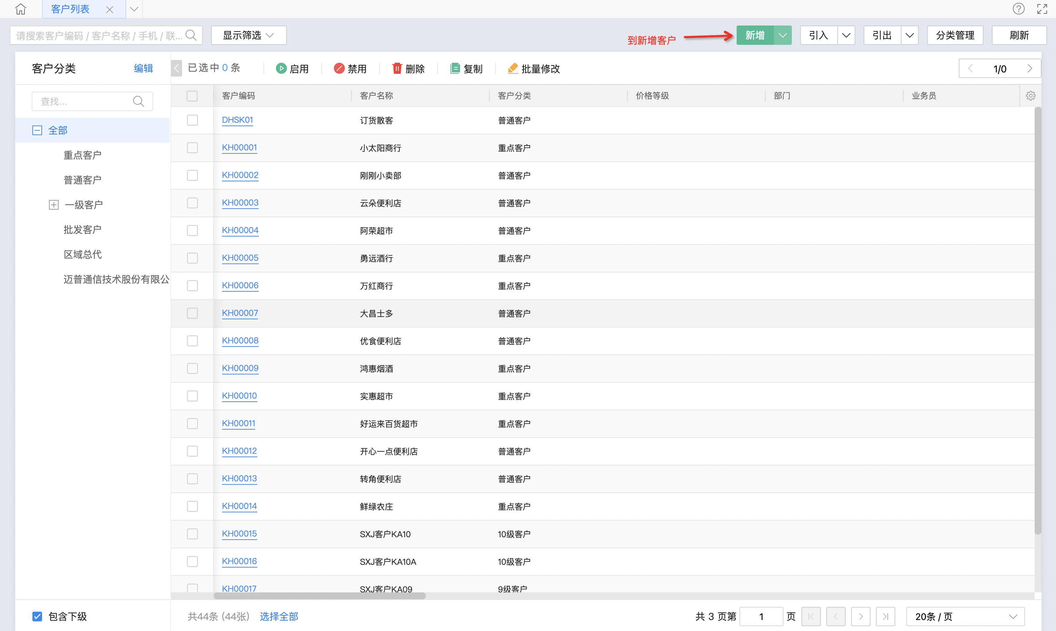Image resolution: width=1056 pixels, height=631 pixels.
Task: Select 批发客户 category in tree
Action: (82, 230)
